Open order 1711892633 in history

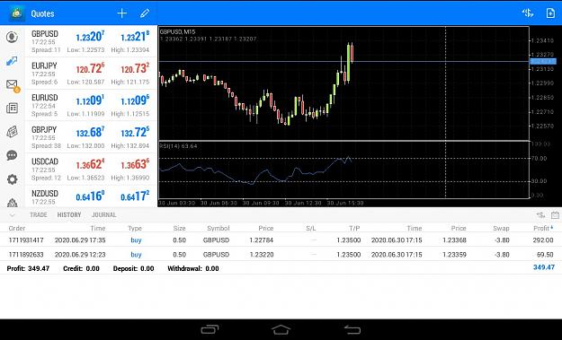[x=281, y=255]
